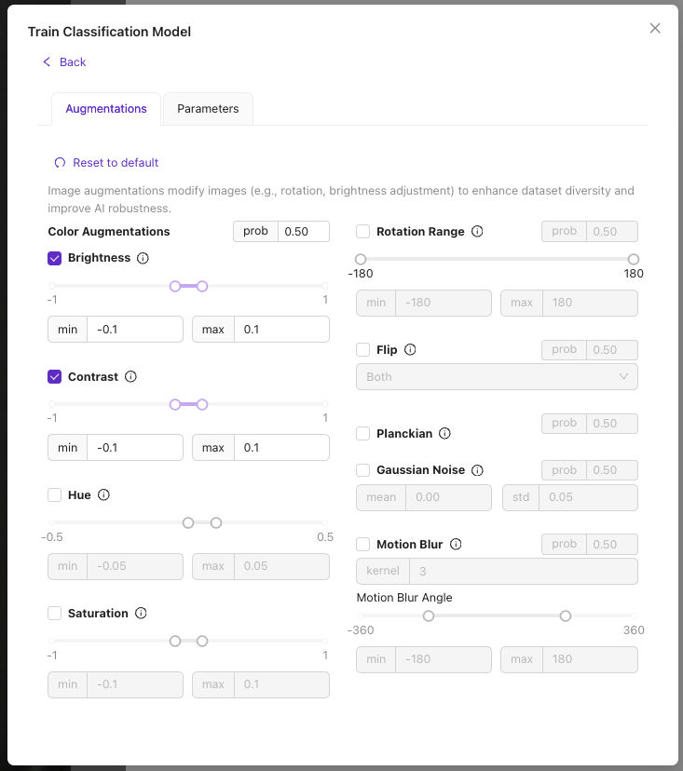
Task: Select the Augmentations tab
Action: tap(105, 109)
